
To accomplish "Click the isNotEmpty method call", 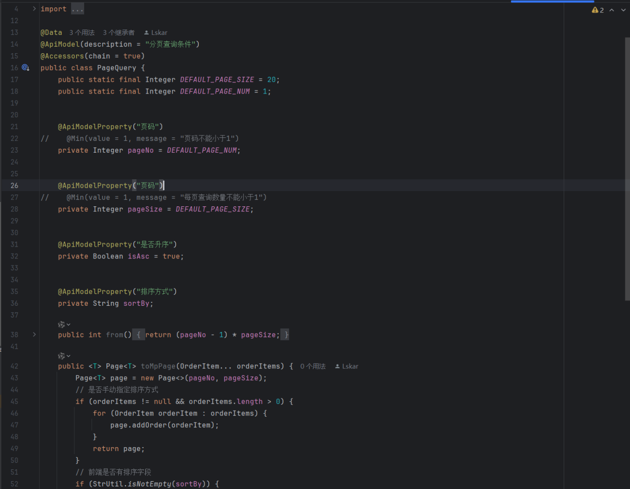I will pyautogui.click(x=149, y=485).
